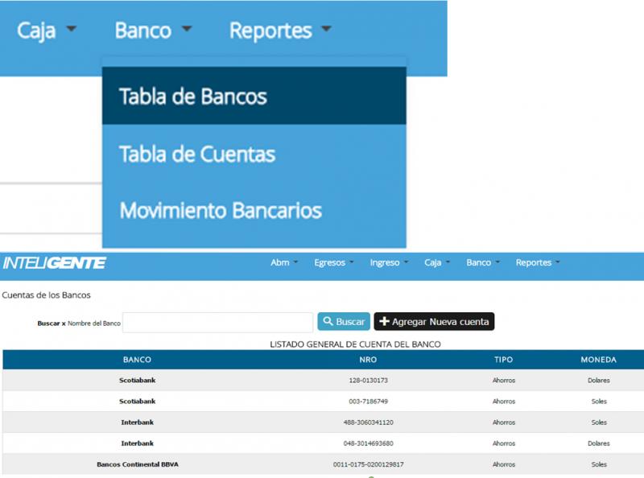Click the magnifier icon on Buscar
This screenshot has height=478, width=644.
[328, 321]
